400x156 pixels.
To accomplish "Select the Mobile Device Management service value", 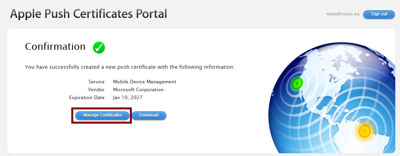I will pos(145,82).
